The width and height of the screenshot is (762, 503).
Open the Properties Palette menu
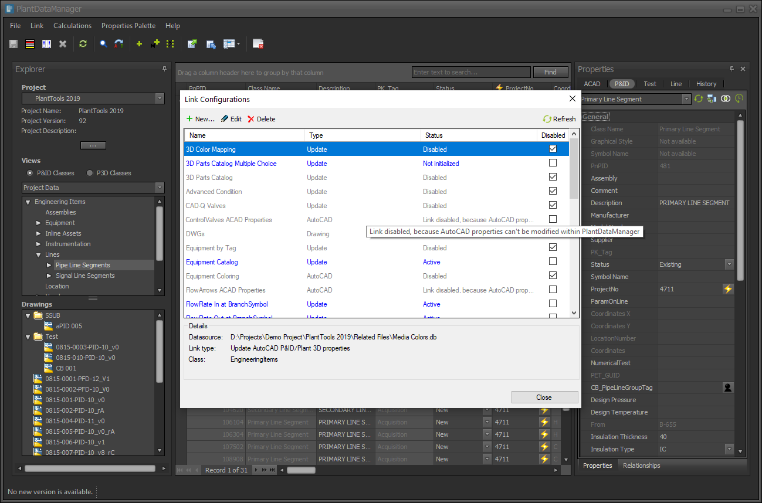pyautogui.click(x=128, y=26)
